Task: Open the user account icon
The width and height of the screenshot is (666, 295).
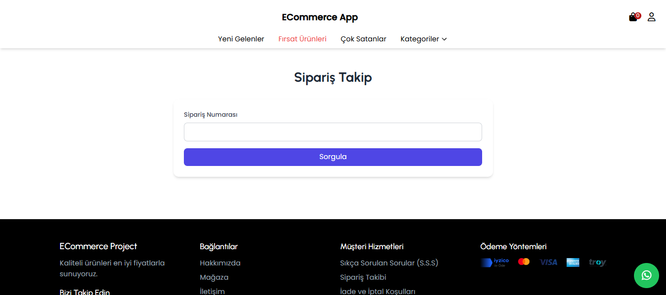Action: click(652, 17)
